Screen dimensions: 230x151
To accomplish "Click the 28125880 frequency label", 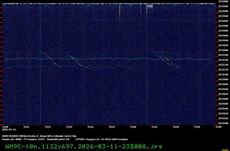I will pyautogui.click(x=223, y=31).
